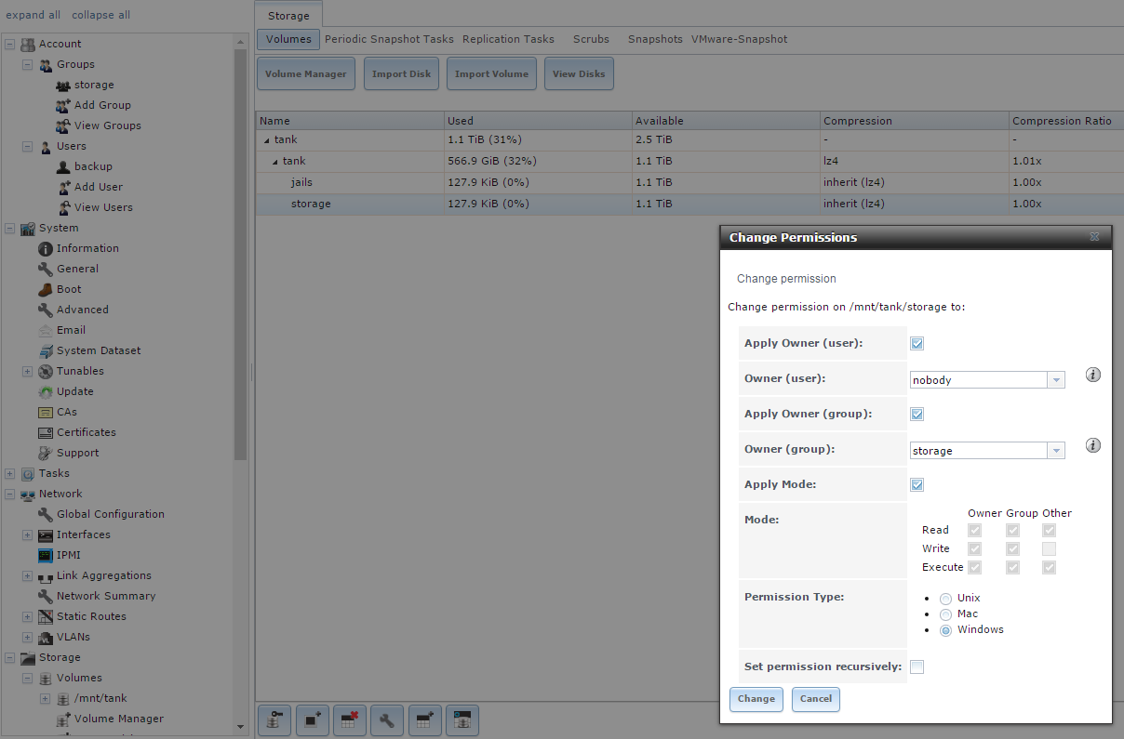Open Advanced settings in System tree
The width and height of the screenshot is (1124, 739).
(82, 310)
